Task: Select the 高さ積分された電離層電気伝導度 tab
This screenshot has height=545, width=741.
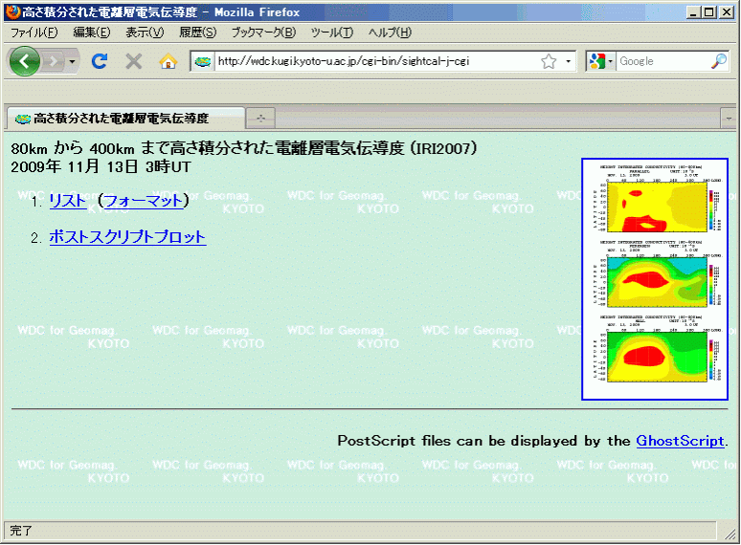Action: click(125, 119)
